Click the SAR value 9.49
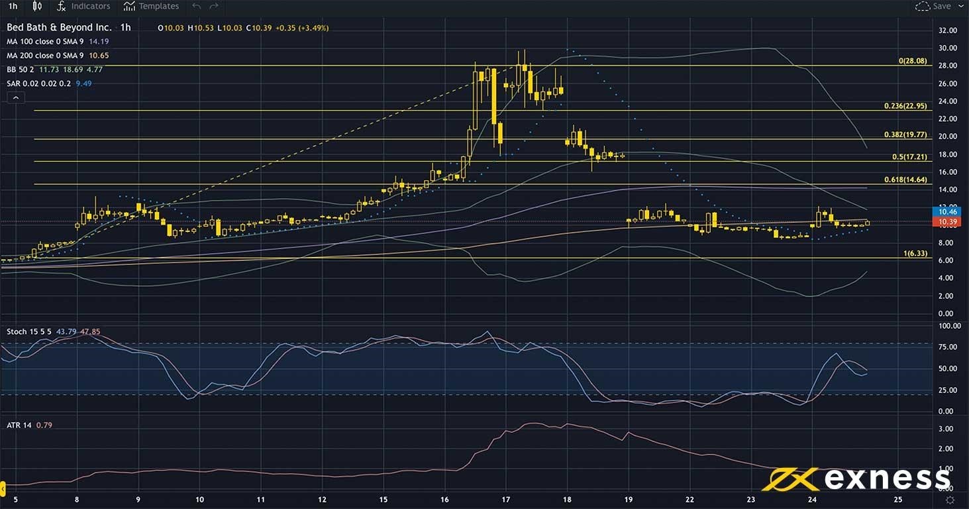 click(x=83, y=84)
